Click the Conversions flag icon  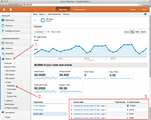(x=3, y=112)
